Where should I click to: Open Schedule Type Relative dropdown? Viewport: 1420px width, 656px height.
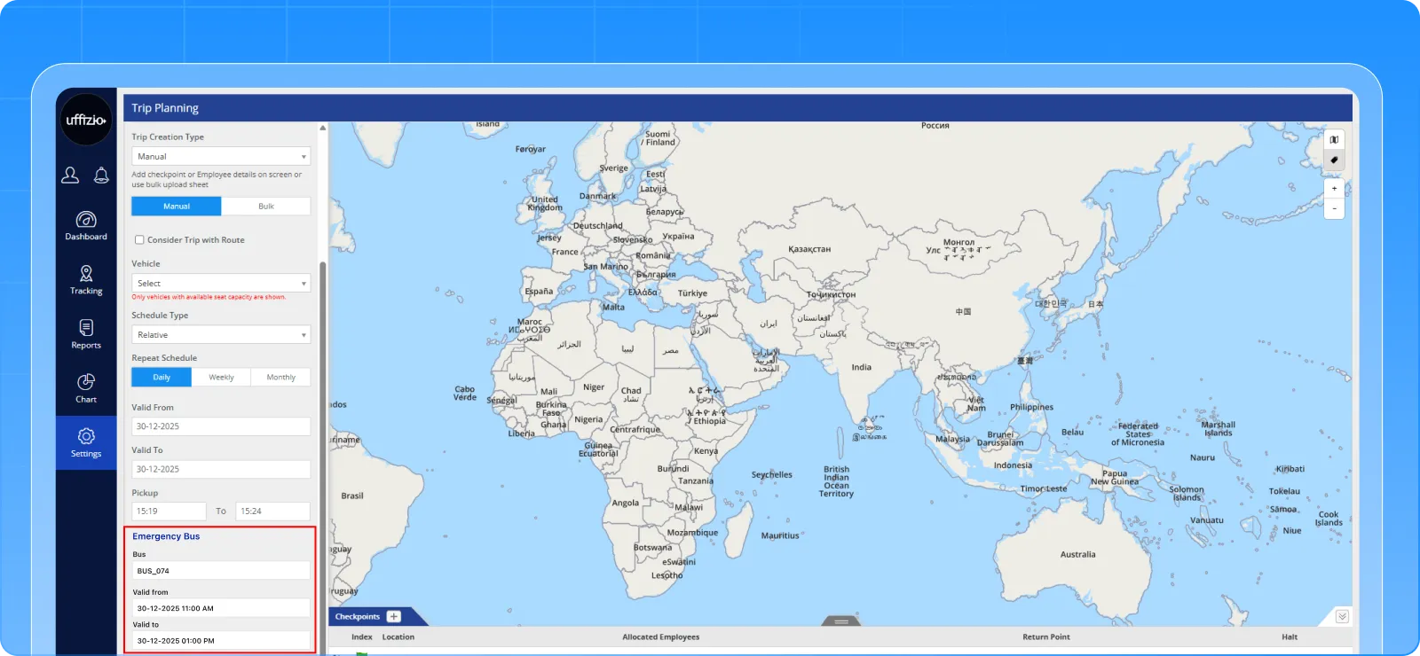(221, 335)
